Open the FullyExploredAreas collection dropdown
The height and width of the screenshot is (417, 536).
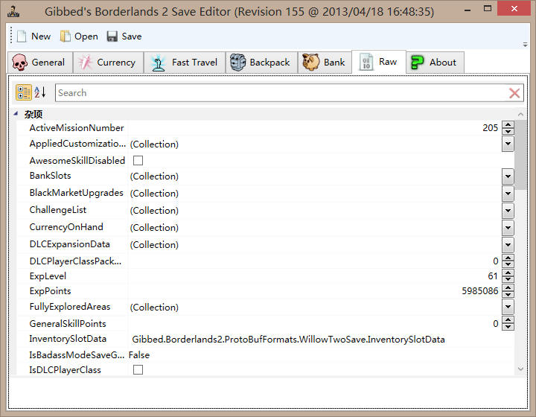pos(508,307)
